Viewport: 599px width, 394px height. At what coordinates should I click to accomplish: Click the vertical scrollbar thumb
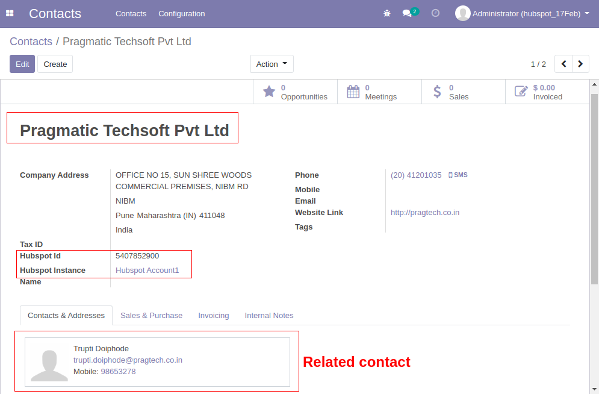[594, 189]
